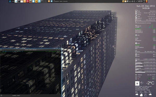Click the trash applet in the panel
Viewport: 156px width, 97px height.
coord(144,1)
